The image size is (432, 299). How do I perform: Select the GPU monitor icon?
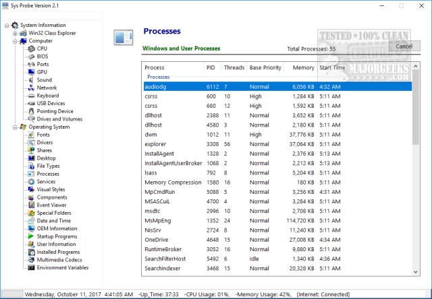(31, 72)
